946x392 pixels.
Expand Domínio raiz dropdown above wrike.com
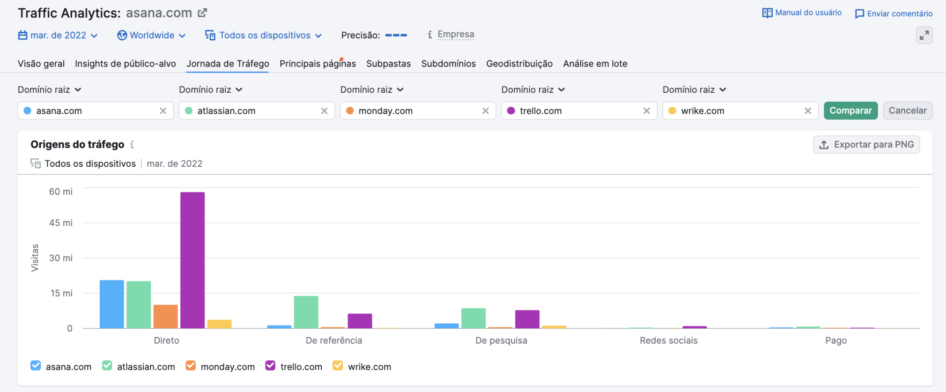click(x=694, y=89)
